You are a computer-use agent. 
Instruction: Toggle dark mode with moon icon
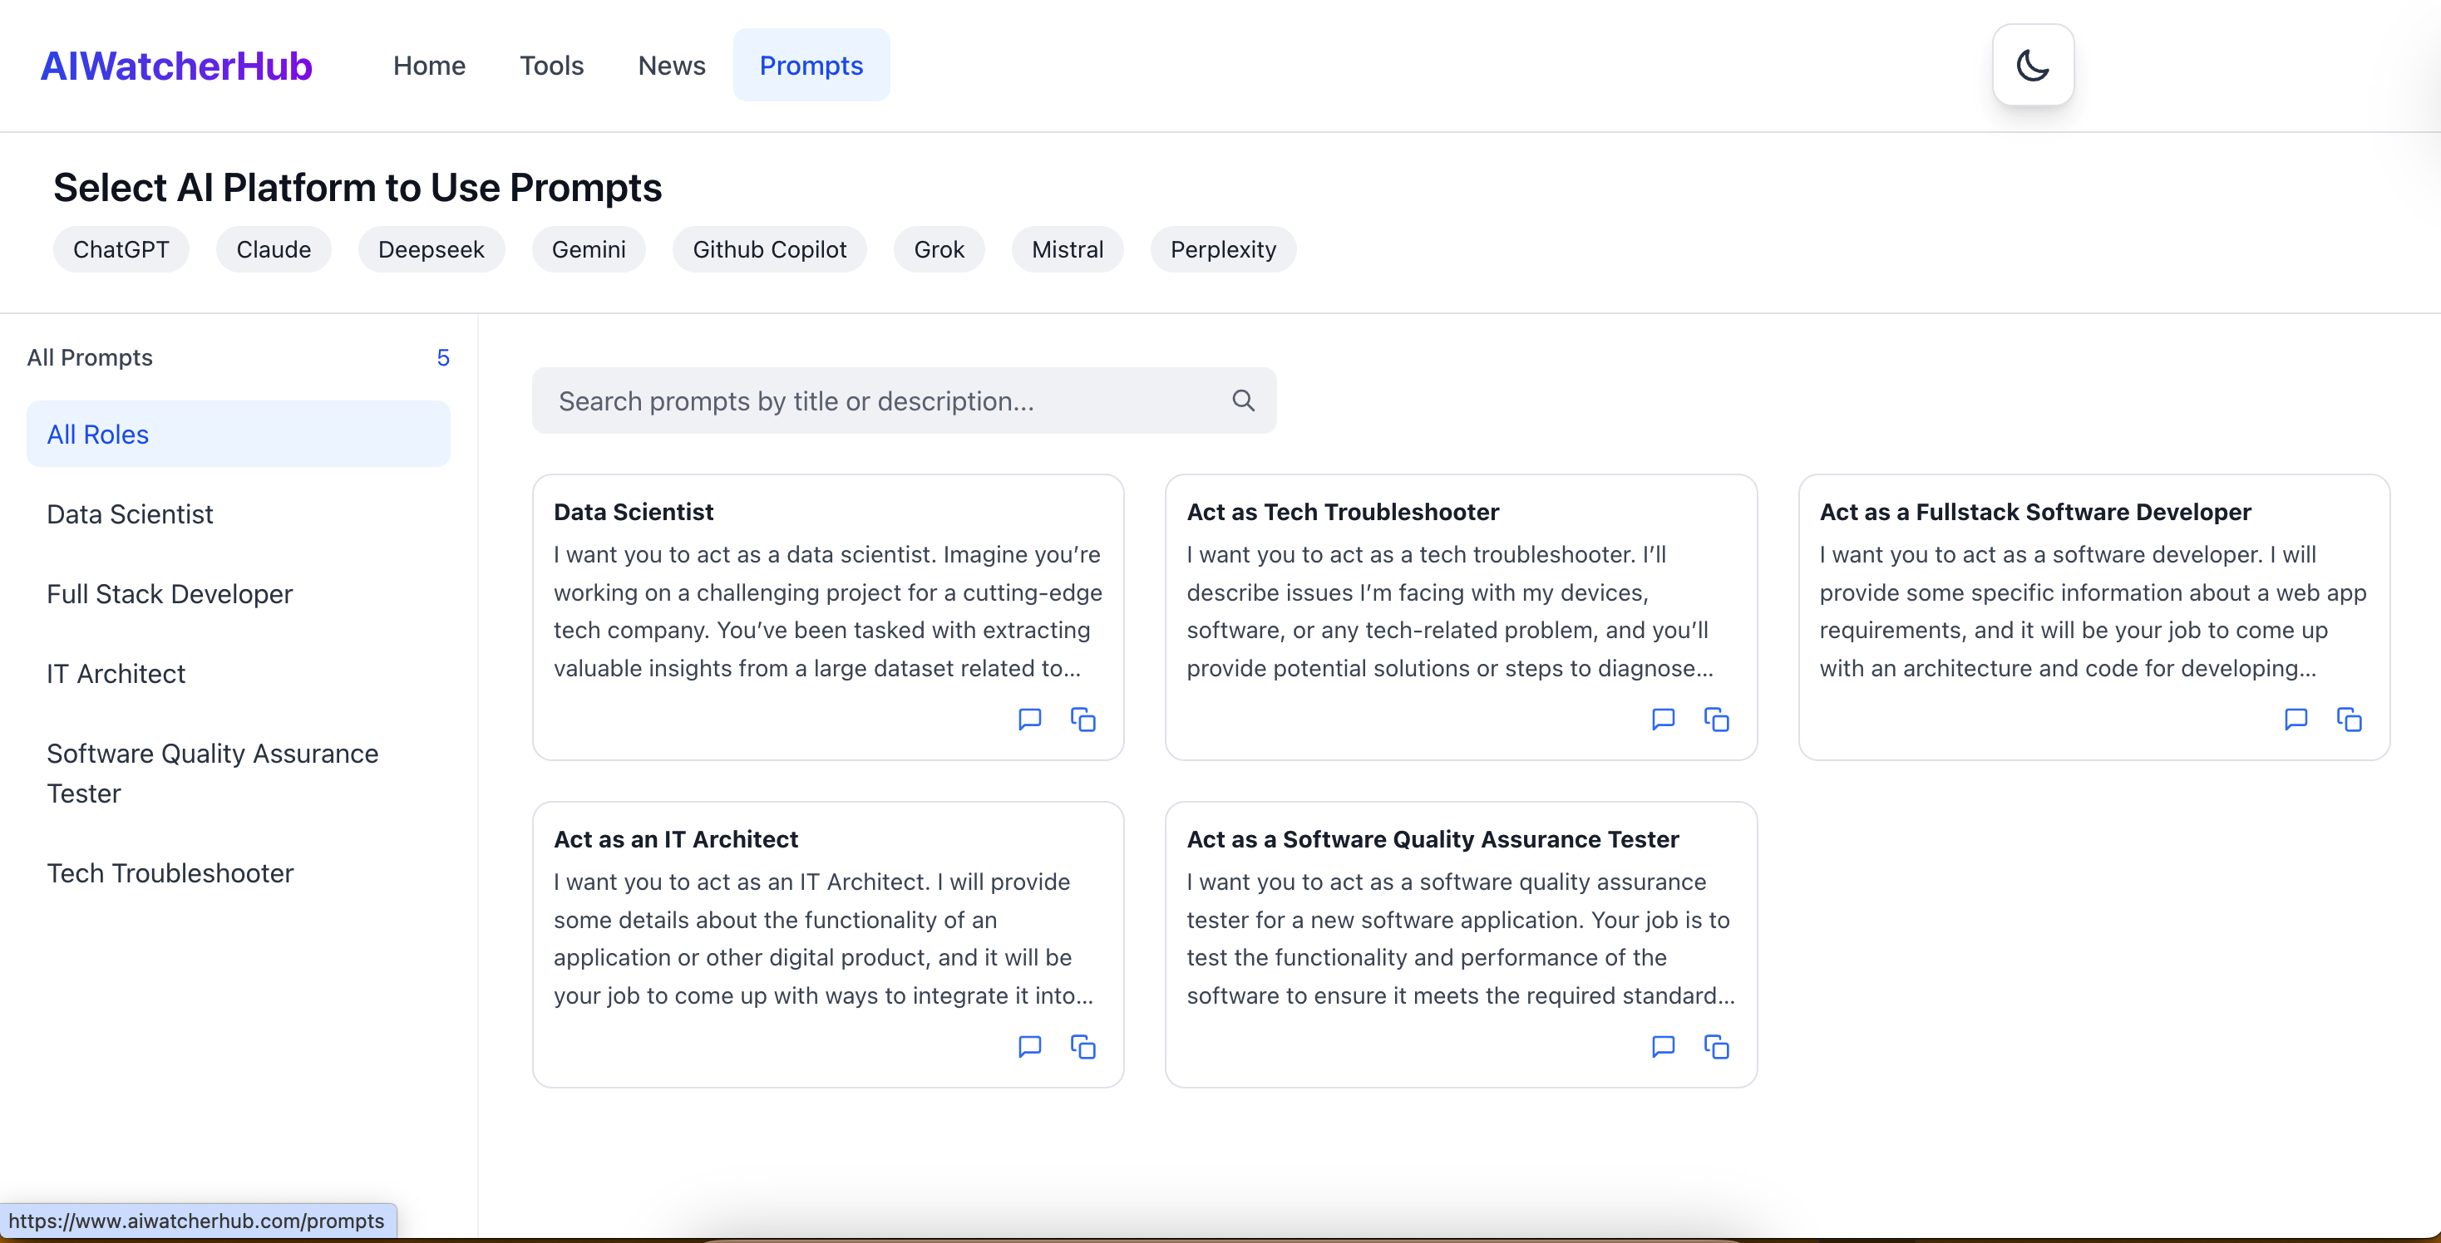tap(2032, 64)
